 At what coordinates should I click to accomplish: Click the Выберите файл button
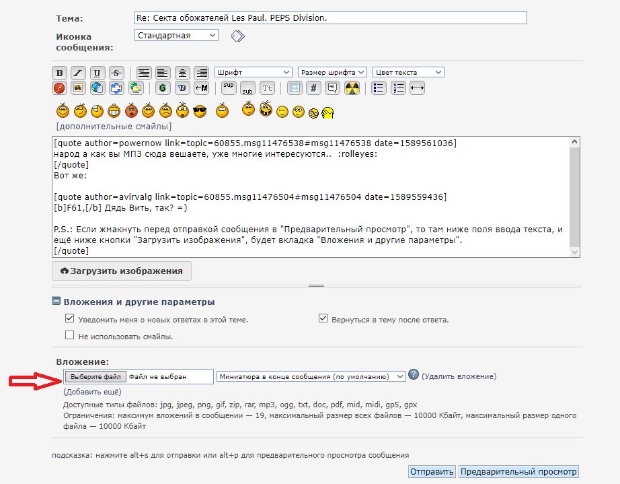pyautogui.click(x=95, y=377)
